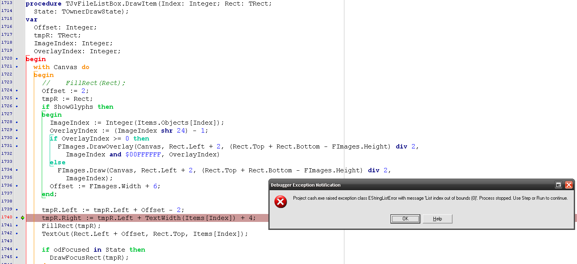The image size is (577, 264).
Task: Click line number 1713 in the gutter
Action: point(7,3)
